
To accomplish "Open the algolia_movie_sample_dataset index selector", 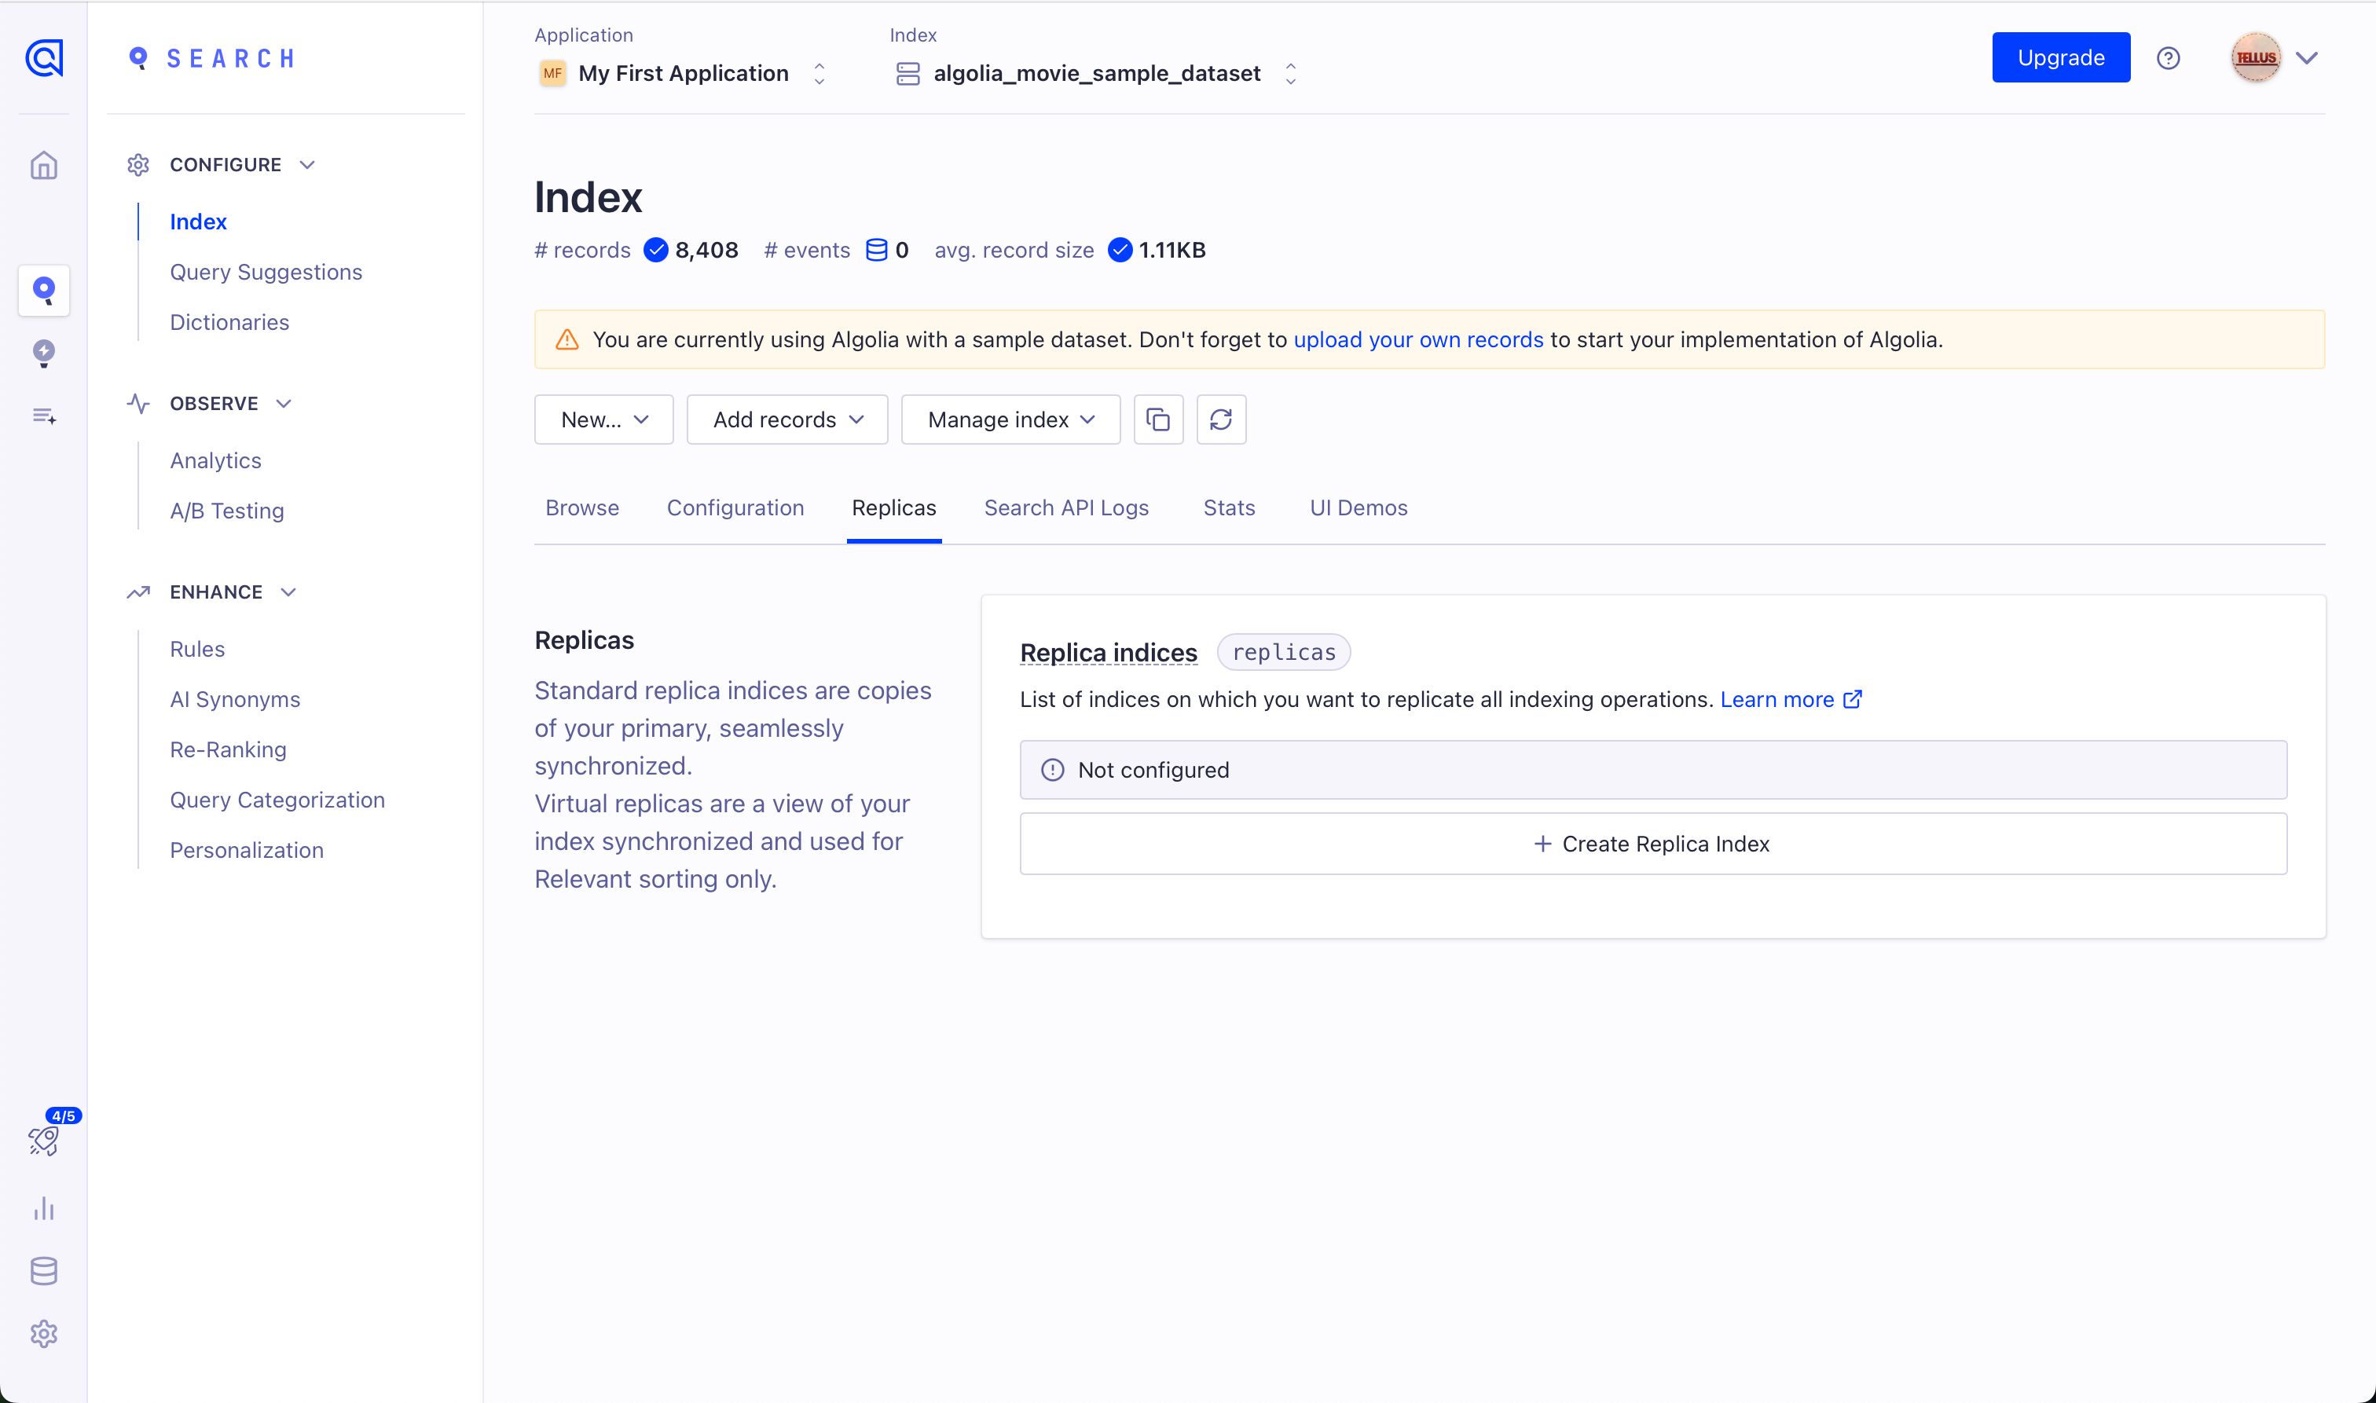I will [x=1096, y=73].
